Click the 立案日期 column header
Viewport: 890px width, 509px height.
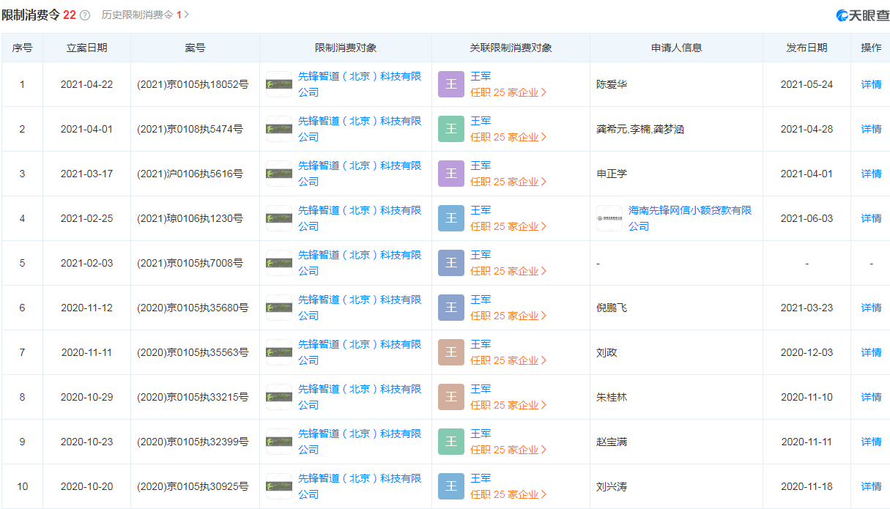86,48
